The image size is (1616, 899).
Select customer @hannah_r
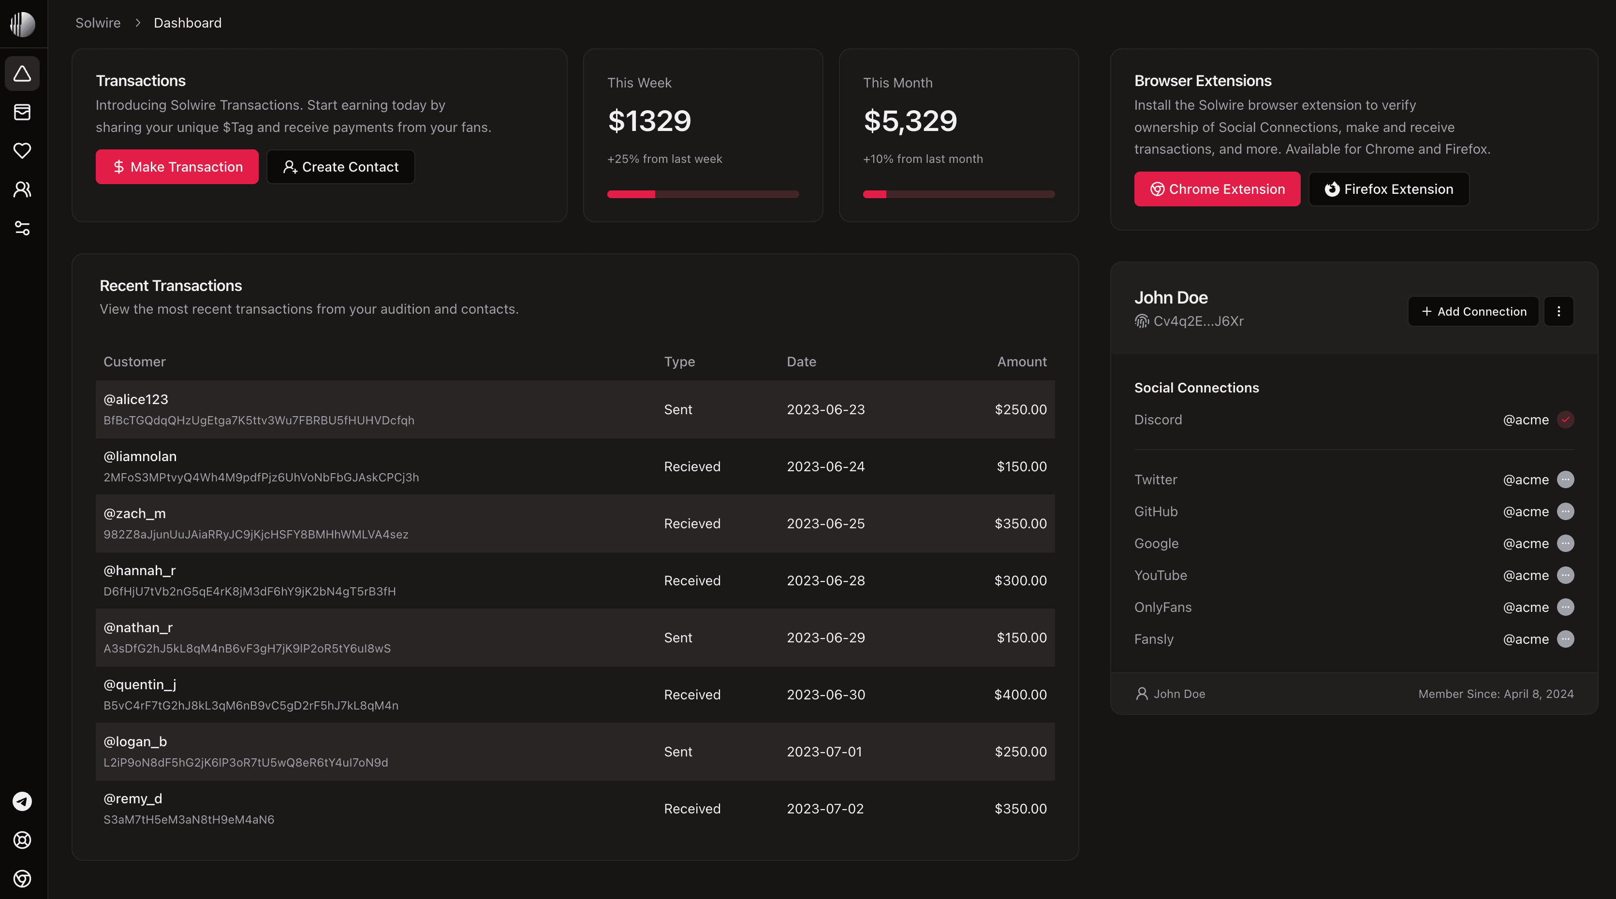pyautogui.click(x=139, y=570)
